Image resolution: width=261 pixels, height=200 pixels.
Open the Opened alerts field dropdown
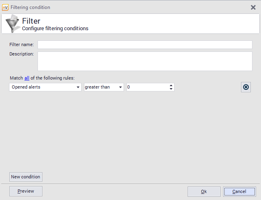point(45,87)
